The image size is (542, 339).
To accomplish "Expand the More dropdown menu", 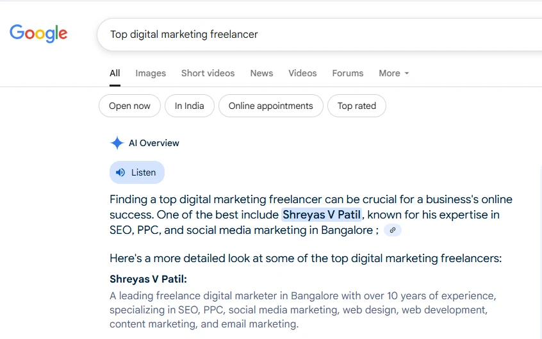I will tap(394, 73).
